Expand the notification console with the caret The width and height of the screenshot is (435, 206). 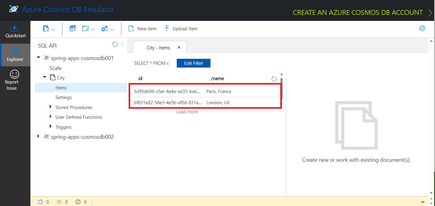click(x=423, y=202)
